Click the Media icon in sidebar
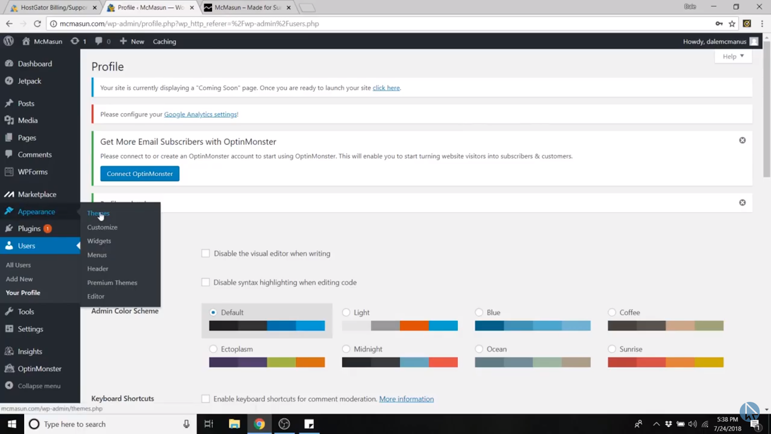The height and width of the screenshot is (434, 771). point(9,121)
